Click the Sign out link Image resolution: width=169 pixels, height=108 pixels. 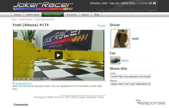tap(114, 3)
